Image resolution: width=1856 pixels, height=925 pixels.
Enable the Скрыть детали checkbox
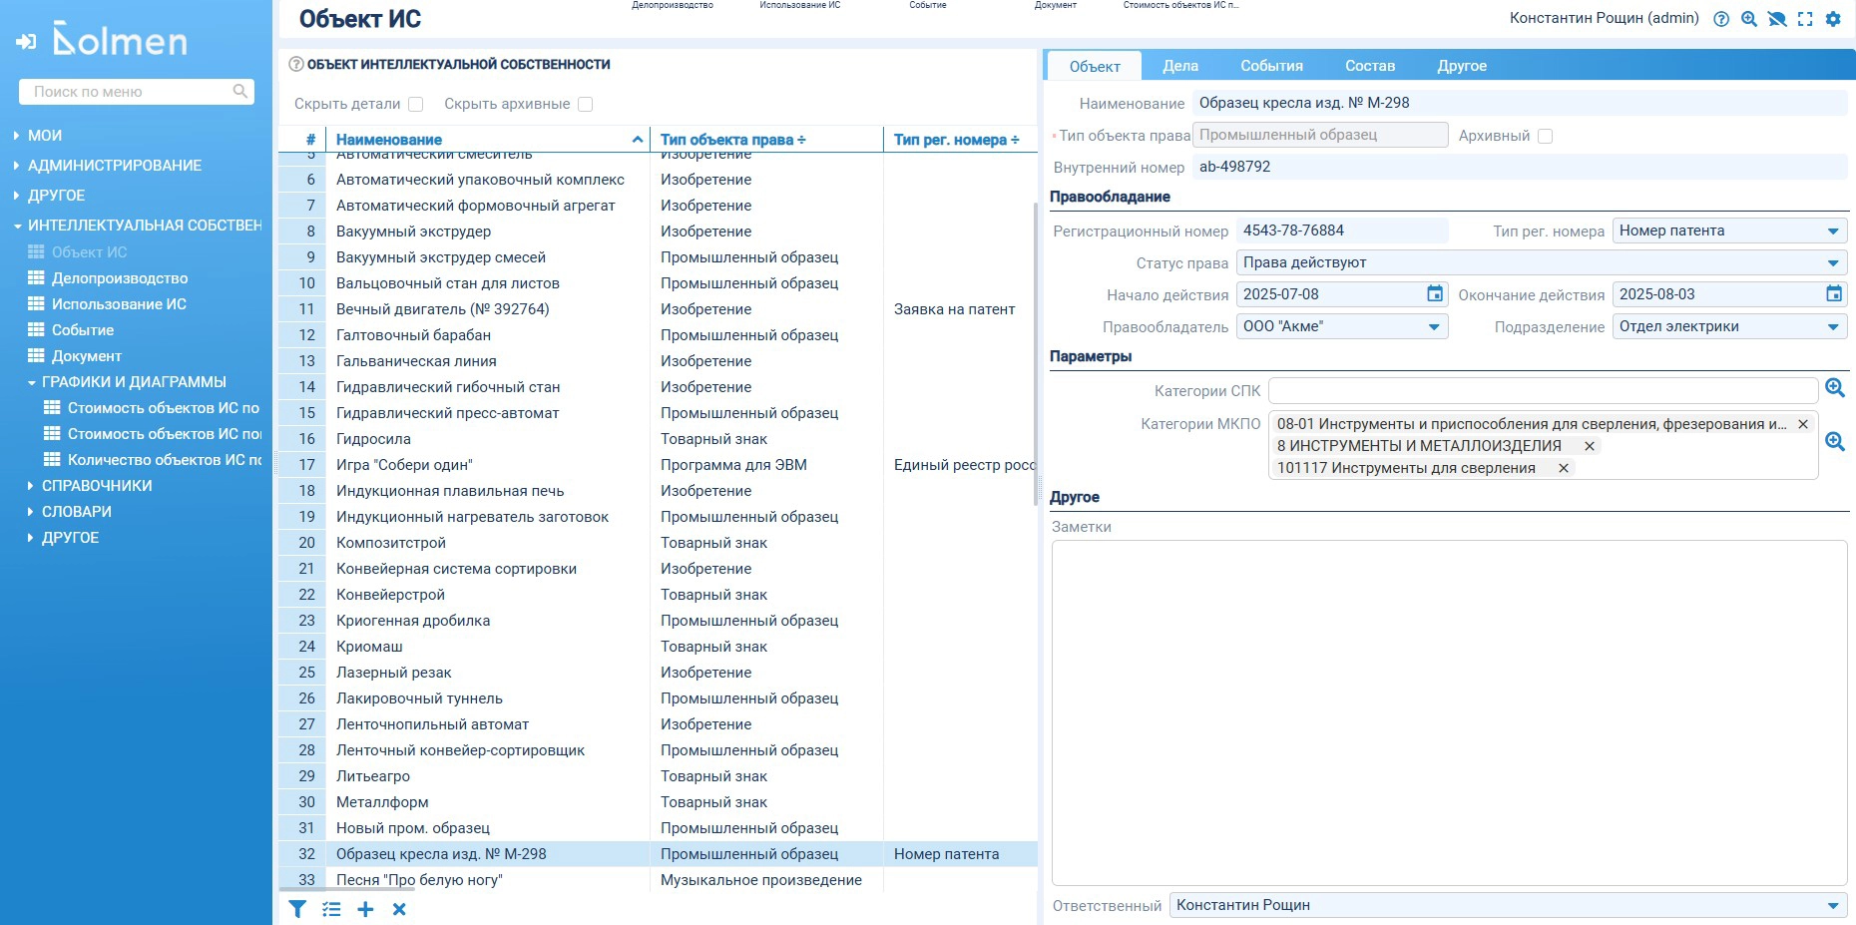416,105
